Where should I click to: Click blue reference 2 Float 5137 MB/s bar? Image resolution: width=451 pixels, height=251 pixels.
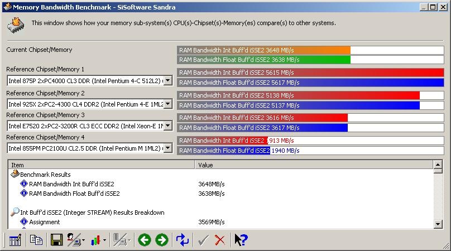point(298,105)
